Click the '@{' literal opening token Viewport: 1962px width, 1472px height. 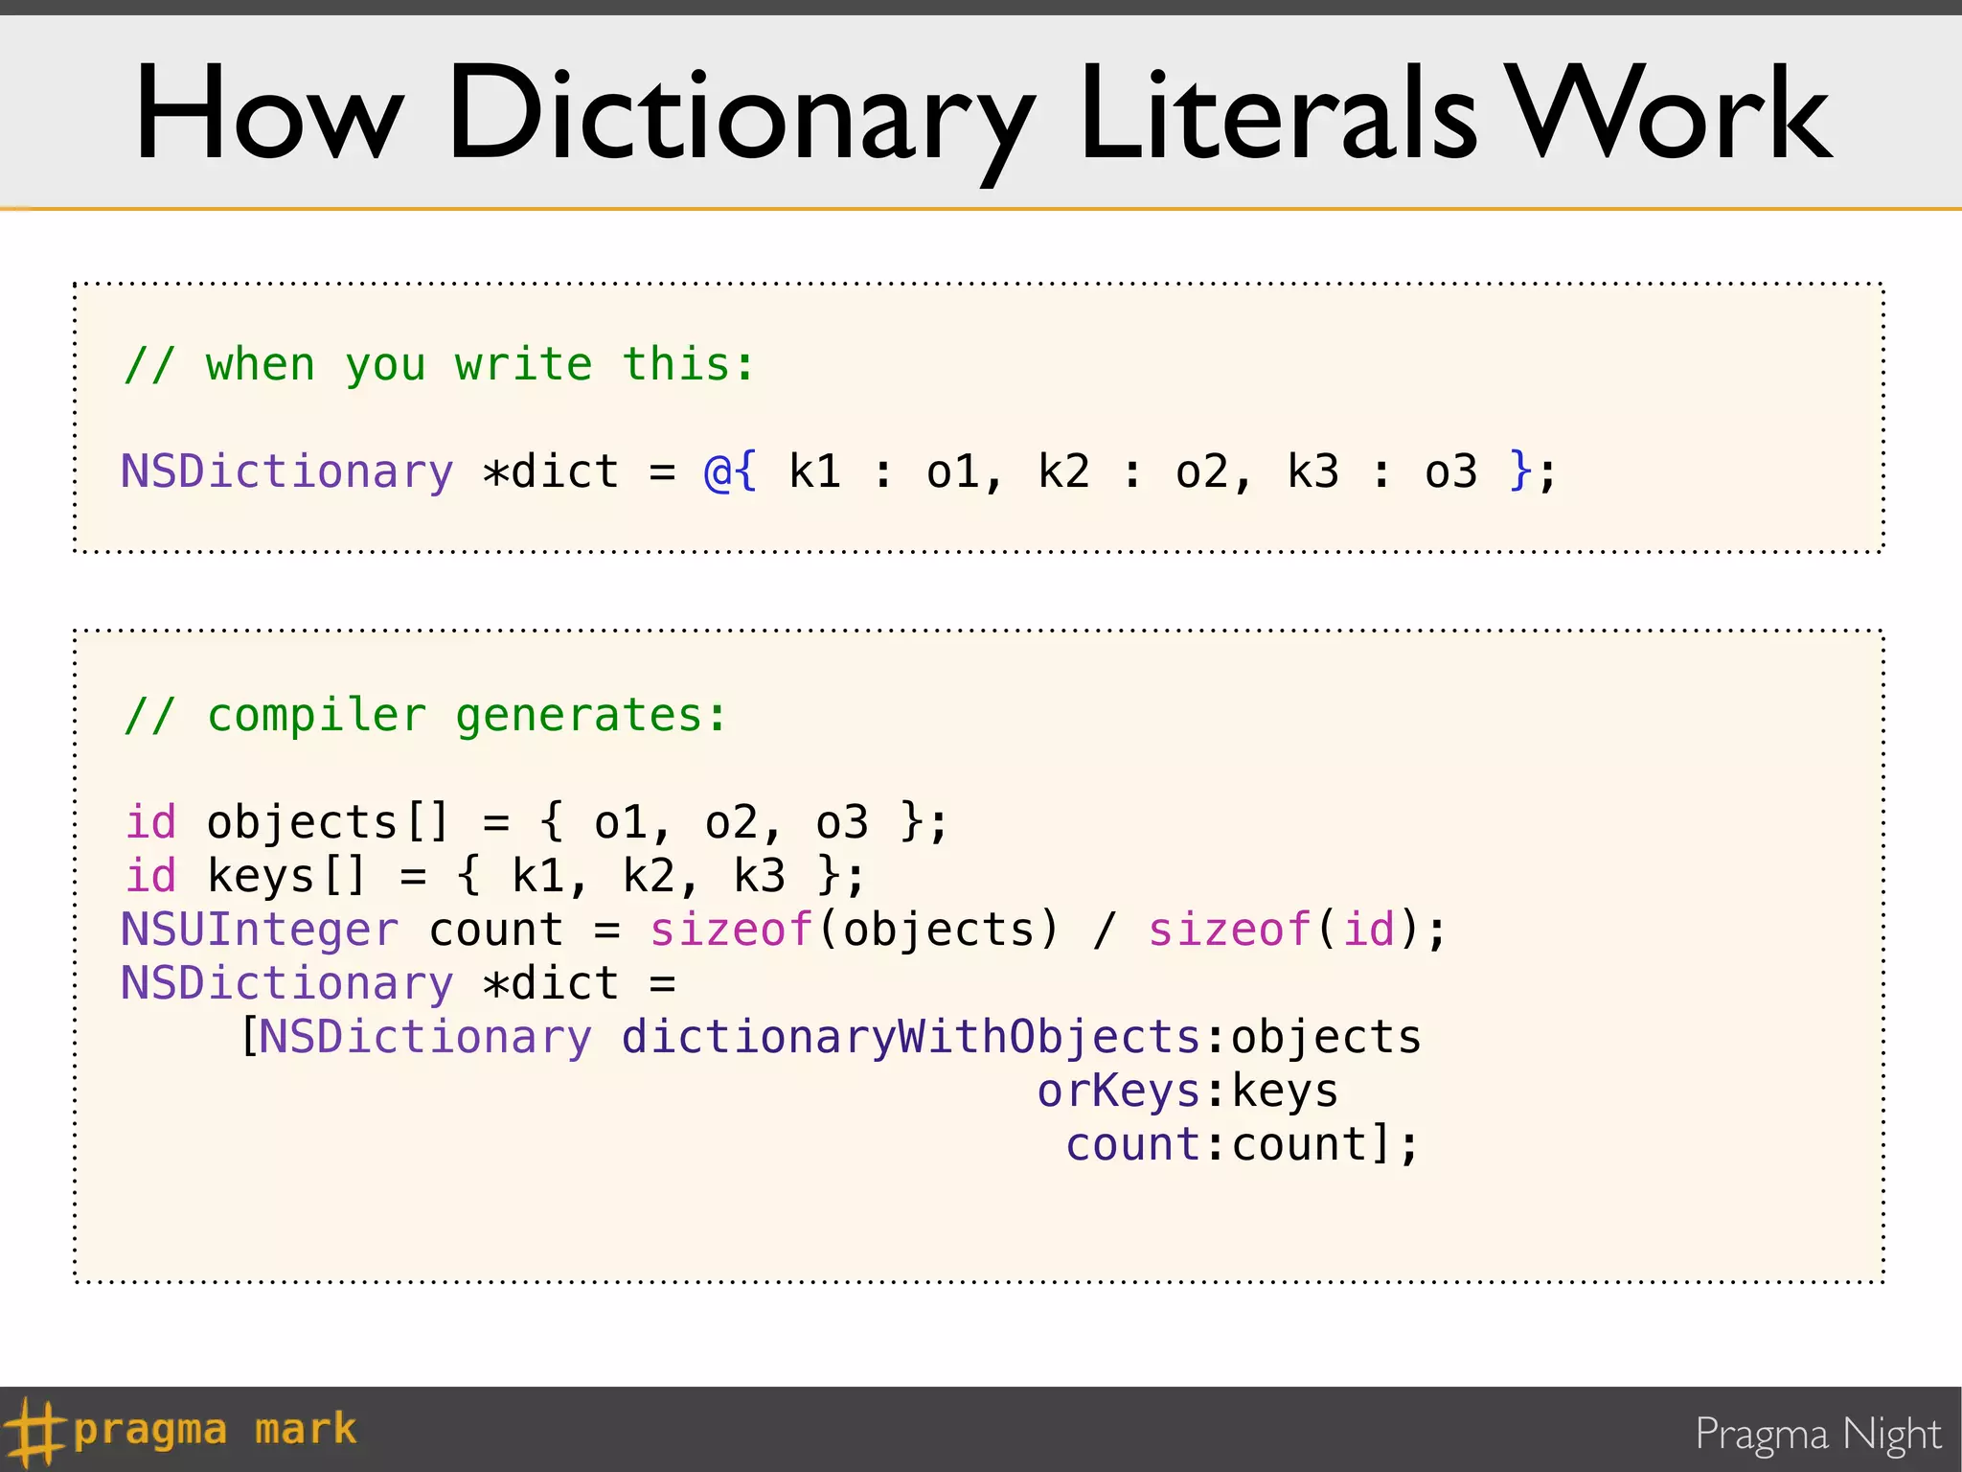pyautogui.click(x=730, y=471)
